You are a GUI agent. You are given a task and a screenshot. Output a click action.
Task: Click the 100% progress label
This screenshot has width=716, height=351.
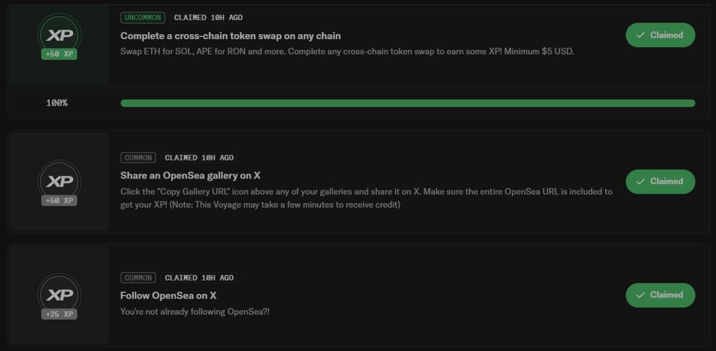tap(56, 103)
